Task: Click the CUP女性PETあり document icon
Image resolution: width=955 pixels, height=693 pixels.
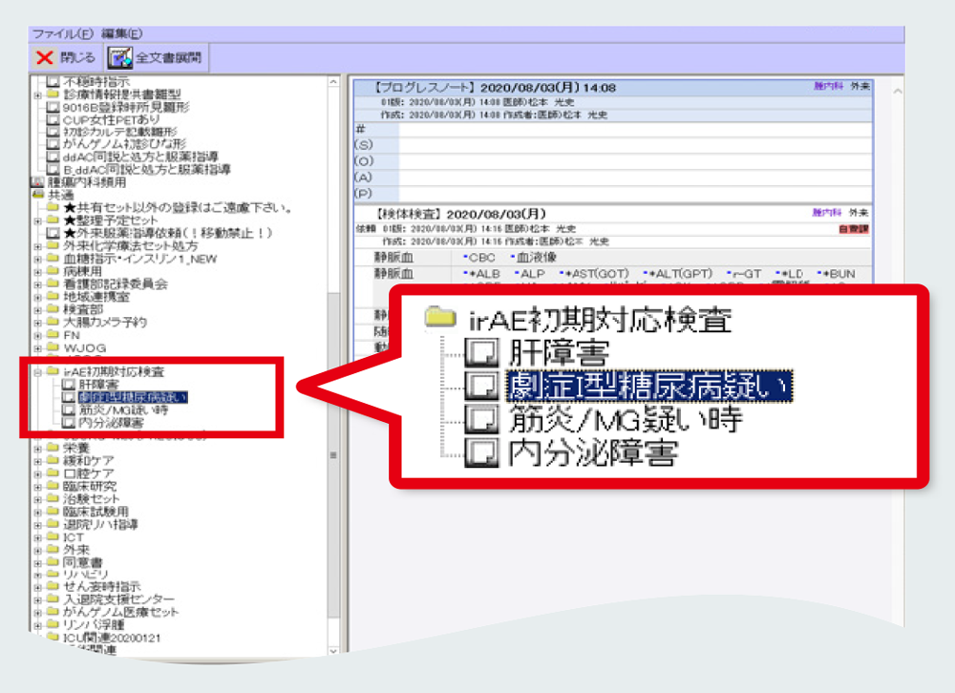Action: point(53,119)
